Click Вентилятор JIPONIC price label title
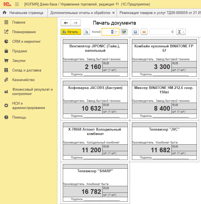Viewport: 201px width, 204px height. [x=95, y=48]
